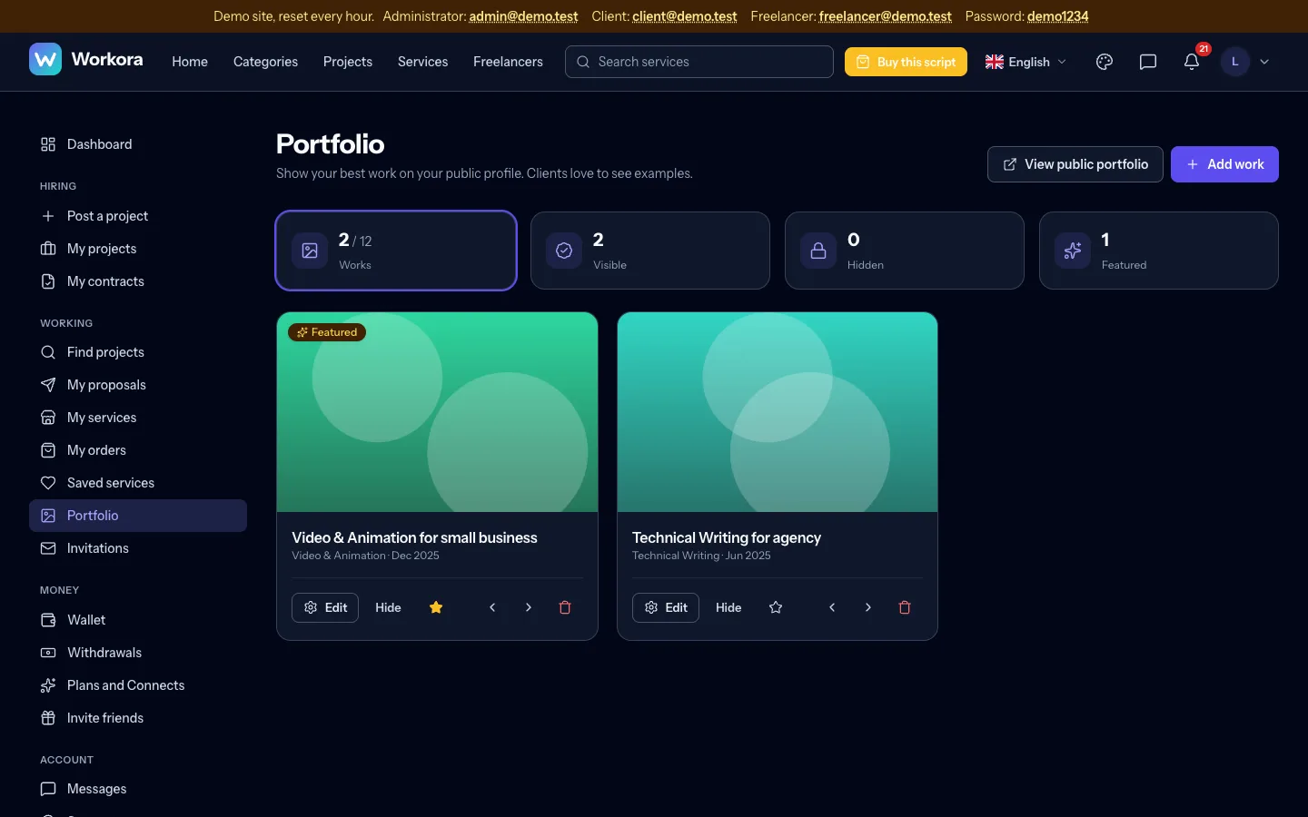Select the Works stat card
This screenshot has width=1308, height=817.
[x=396, y=251]
